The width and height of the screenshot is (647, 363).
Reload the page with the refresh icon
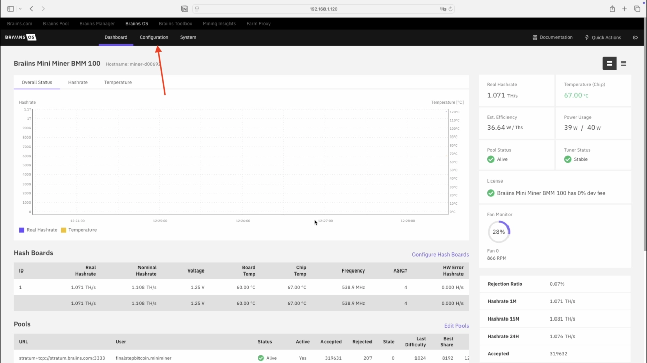click(450, 9)
